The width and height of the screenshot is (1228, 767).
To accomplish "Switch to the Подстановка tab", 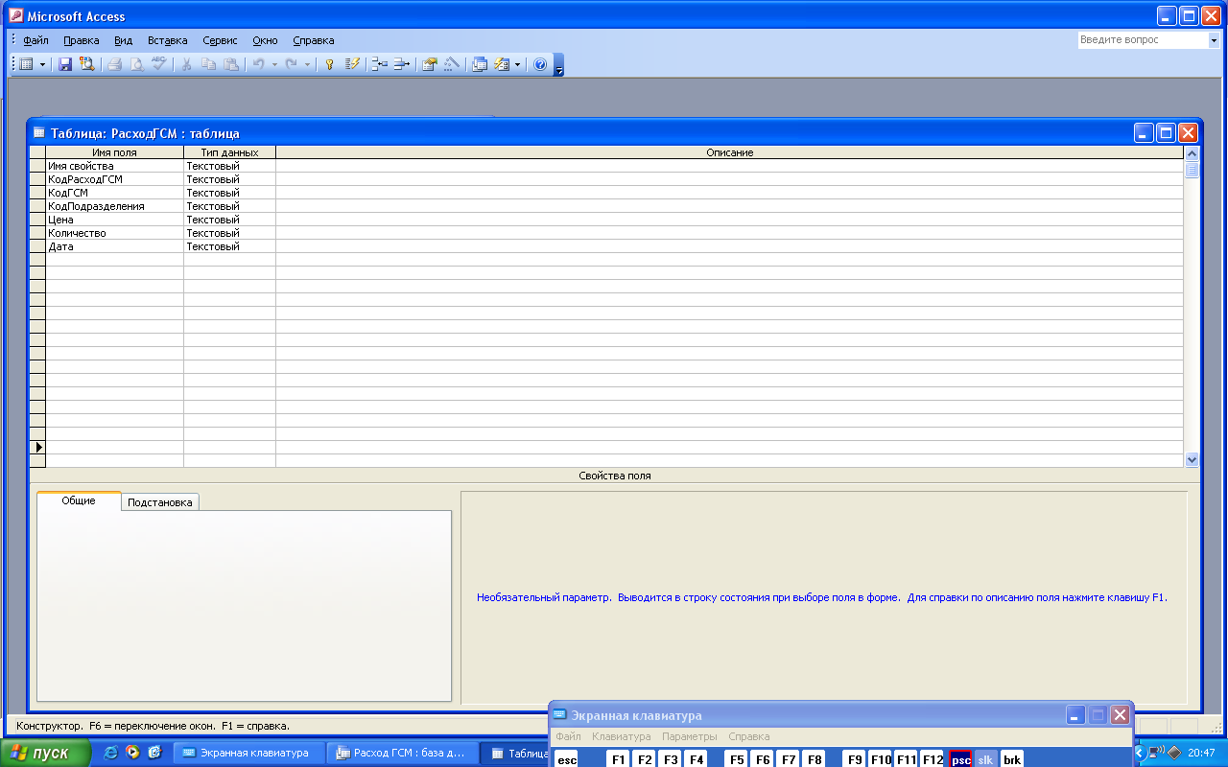I will [x=160, y=502].
